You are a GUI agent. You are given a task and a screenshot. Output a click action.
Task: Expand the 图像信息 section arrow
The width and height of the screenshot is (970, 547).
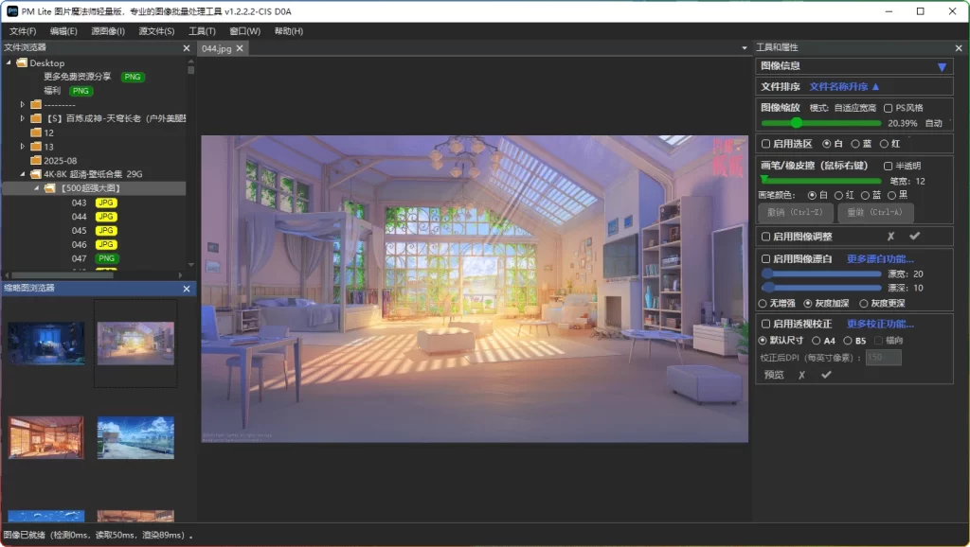click(942, 67)
